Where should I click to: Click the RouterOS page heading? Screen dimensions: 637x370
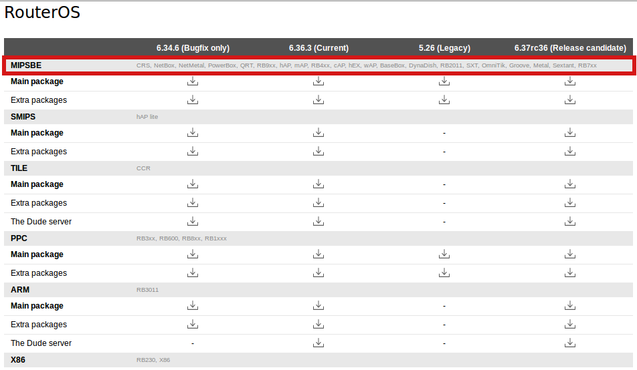coord(42,12)
